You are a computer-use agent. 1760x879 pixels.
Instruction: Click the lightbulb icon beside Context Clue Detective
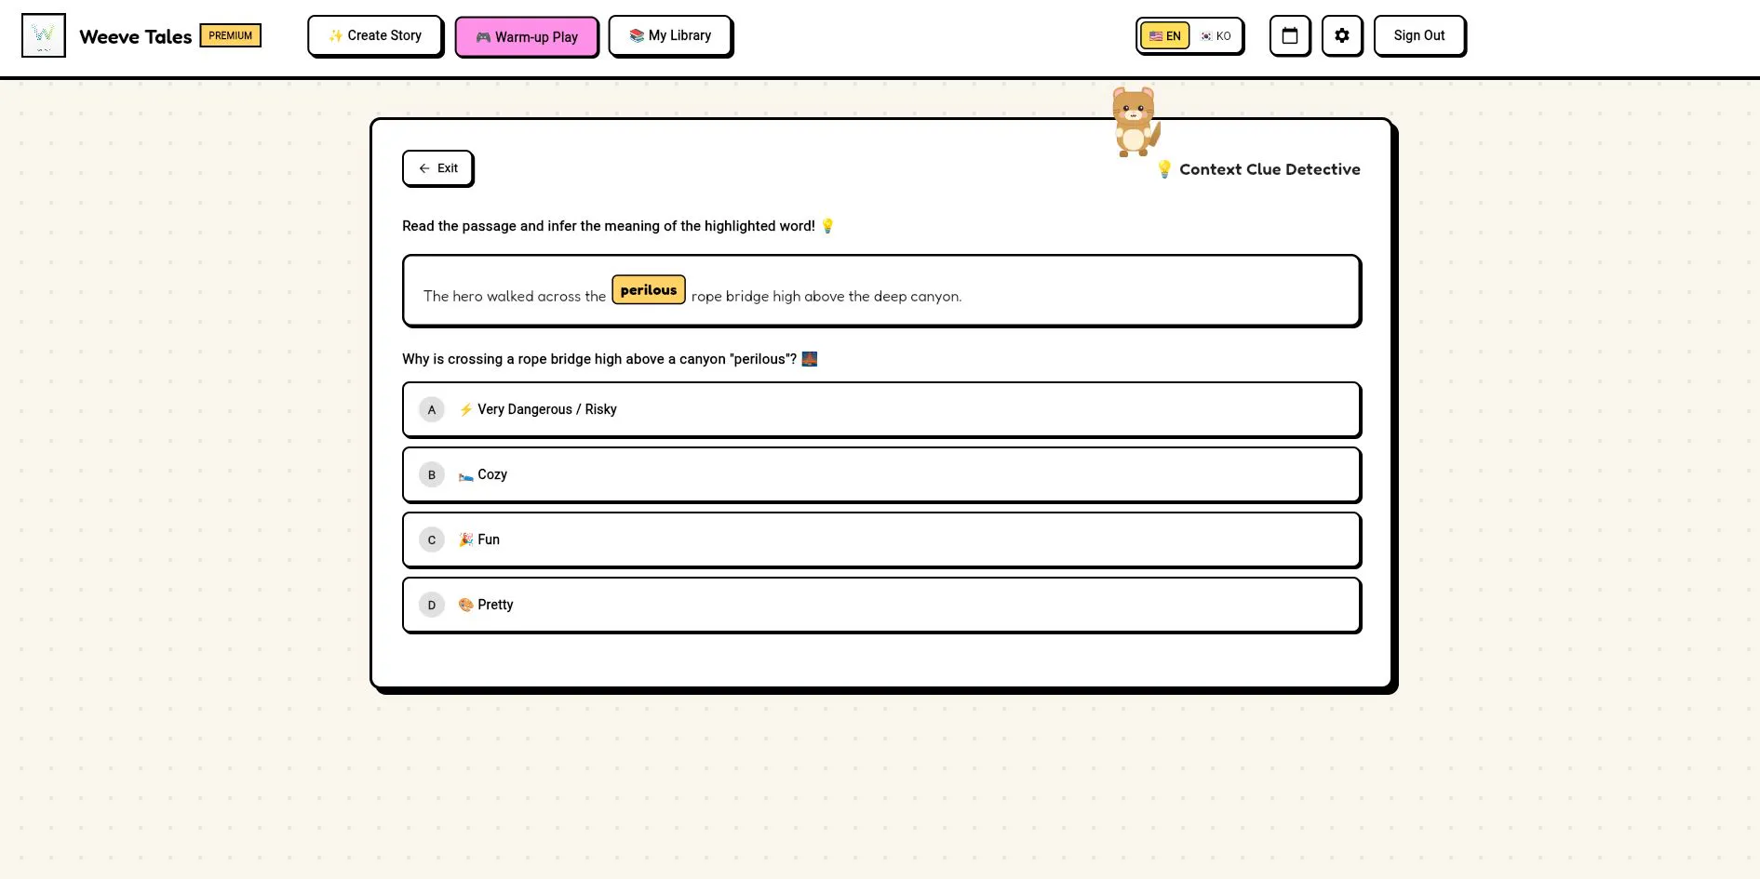point(1164,168)
